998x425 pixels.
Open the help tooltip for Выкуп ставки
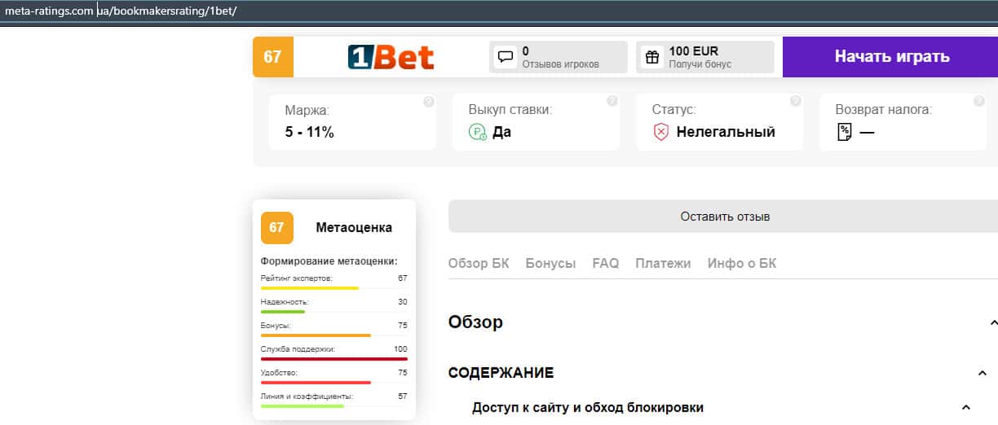point(612,102)
